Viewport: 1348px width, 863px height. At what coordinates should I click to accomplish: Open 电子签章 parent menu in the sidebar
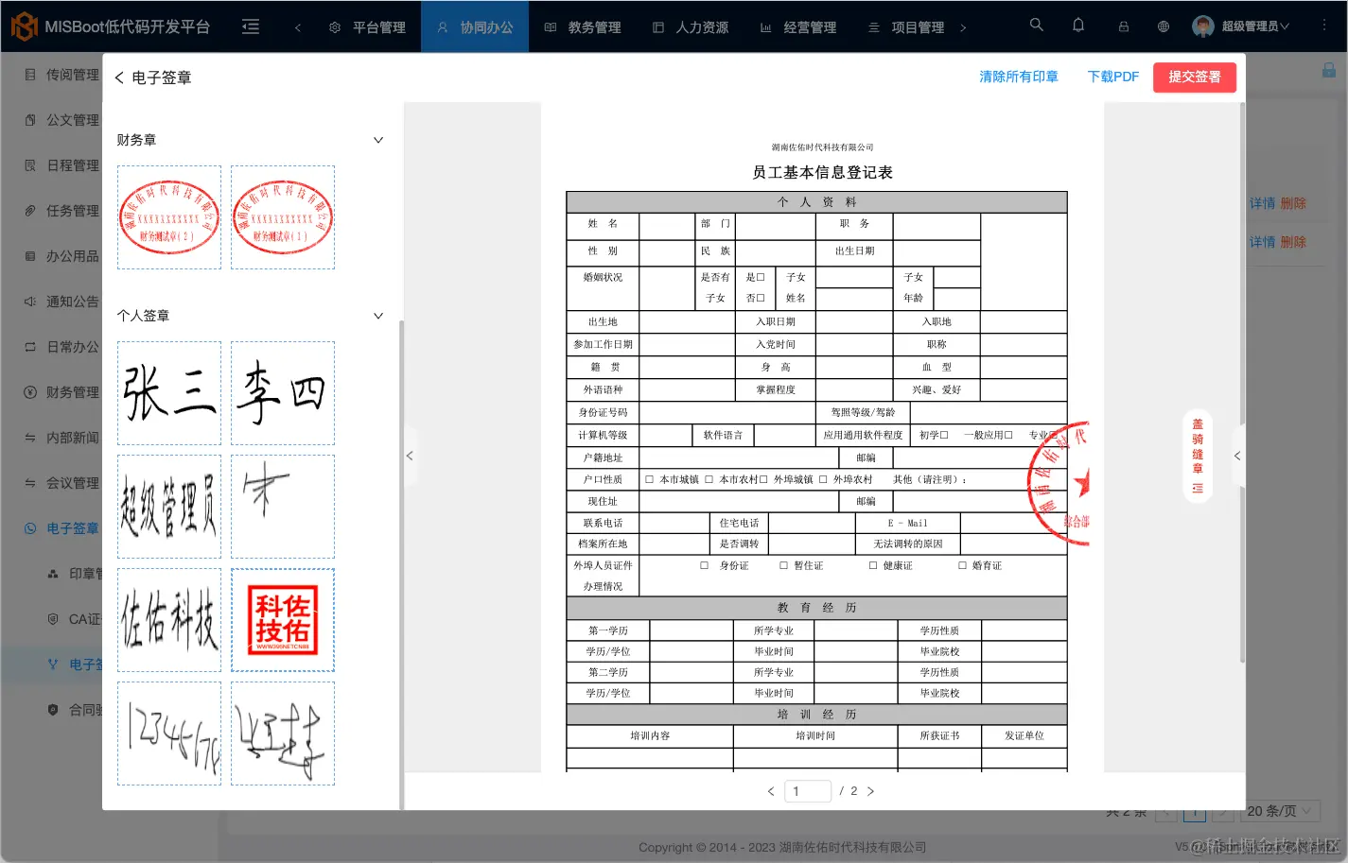tap(62, 528)
